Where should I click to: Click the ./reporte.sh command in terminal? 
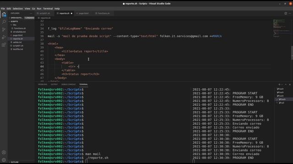97,158
